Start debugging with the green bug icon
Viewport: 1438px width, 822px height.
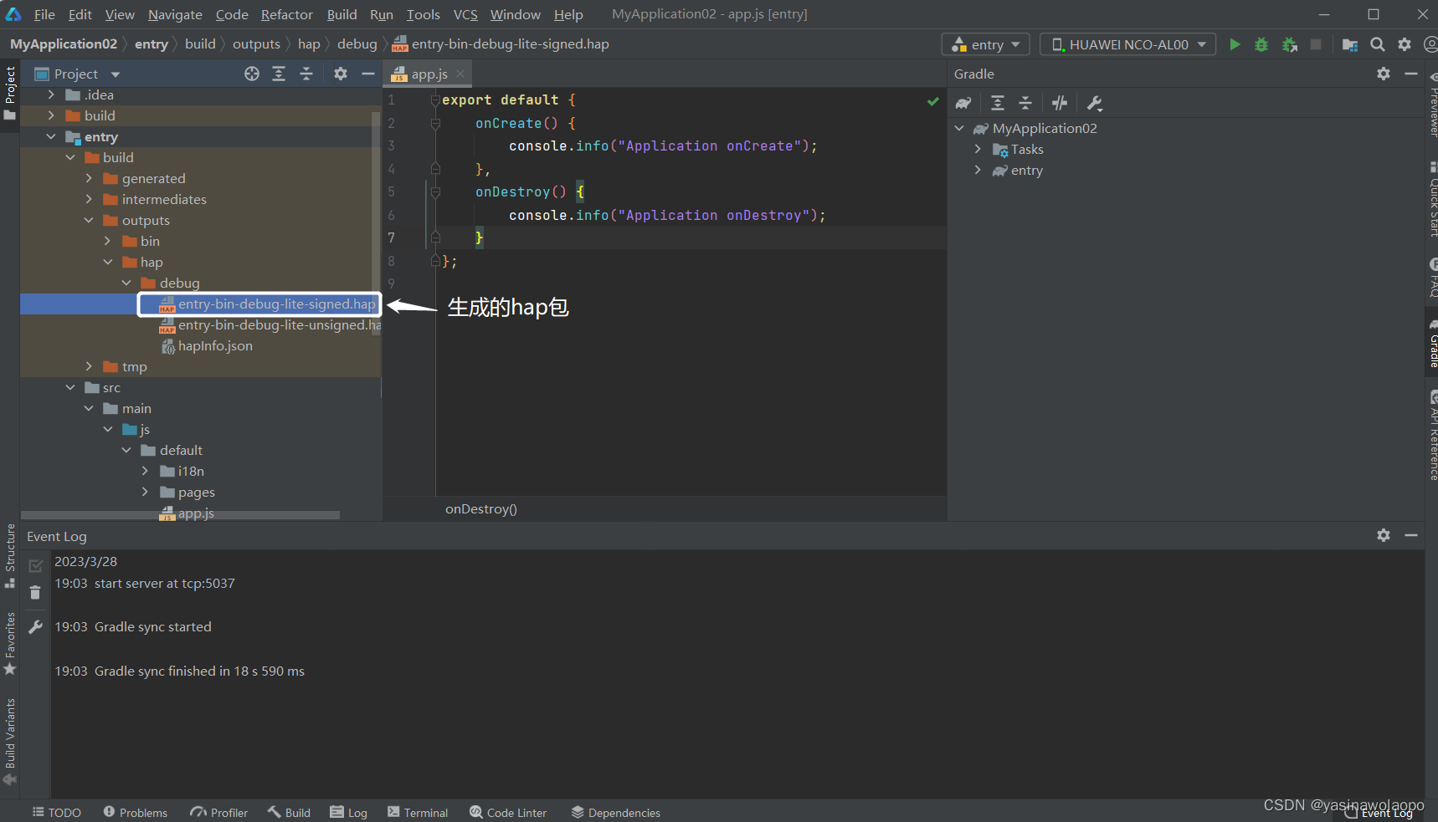tap(1261, 44)
